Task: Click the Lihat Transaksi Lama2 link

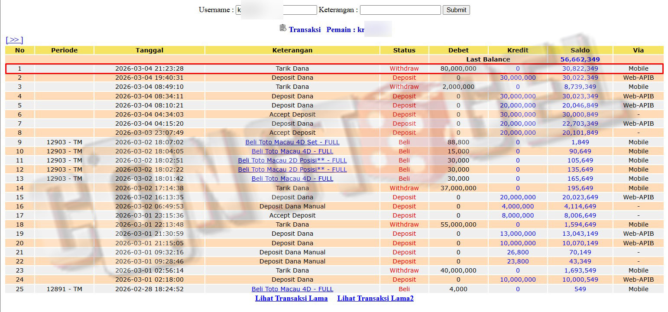Action: 375,298
